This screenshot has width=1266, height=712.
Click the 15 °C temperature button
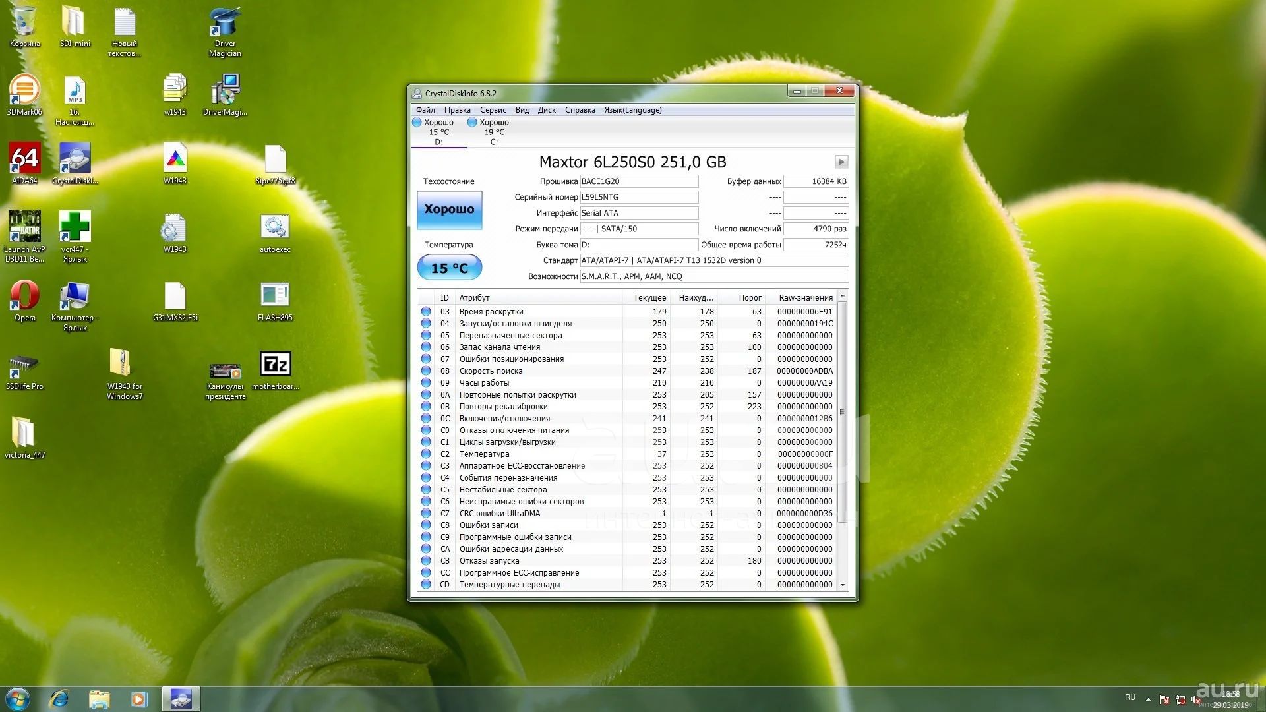click(x=449, y=268)
